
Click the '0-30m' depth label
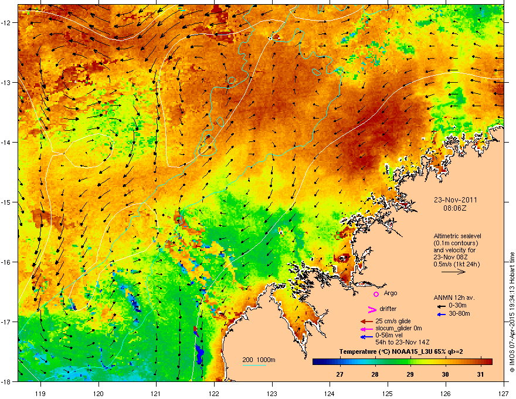point(457,306)
